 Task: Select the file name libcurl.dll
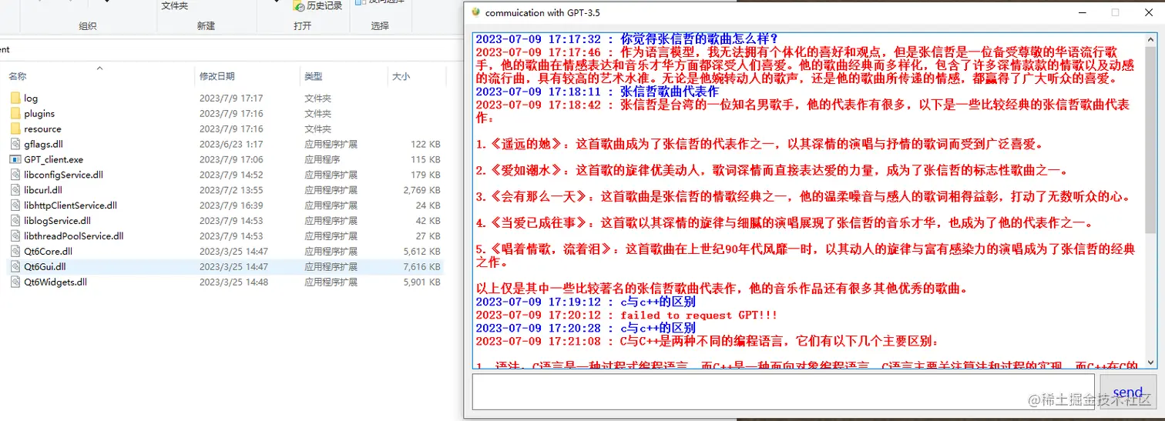[x=43, y=190]
